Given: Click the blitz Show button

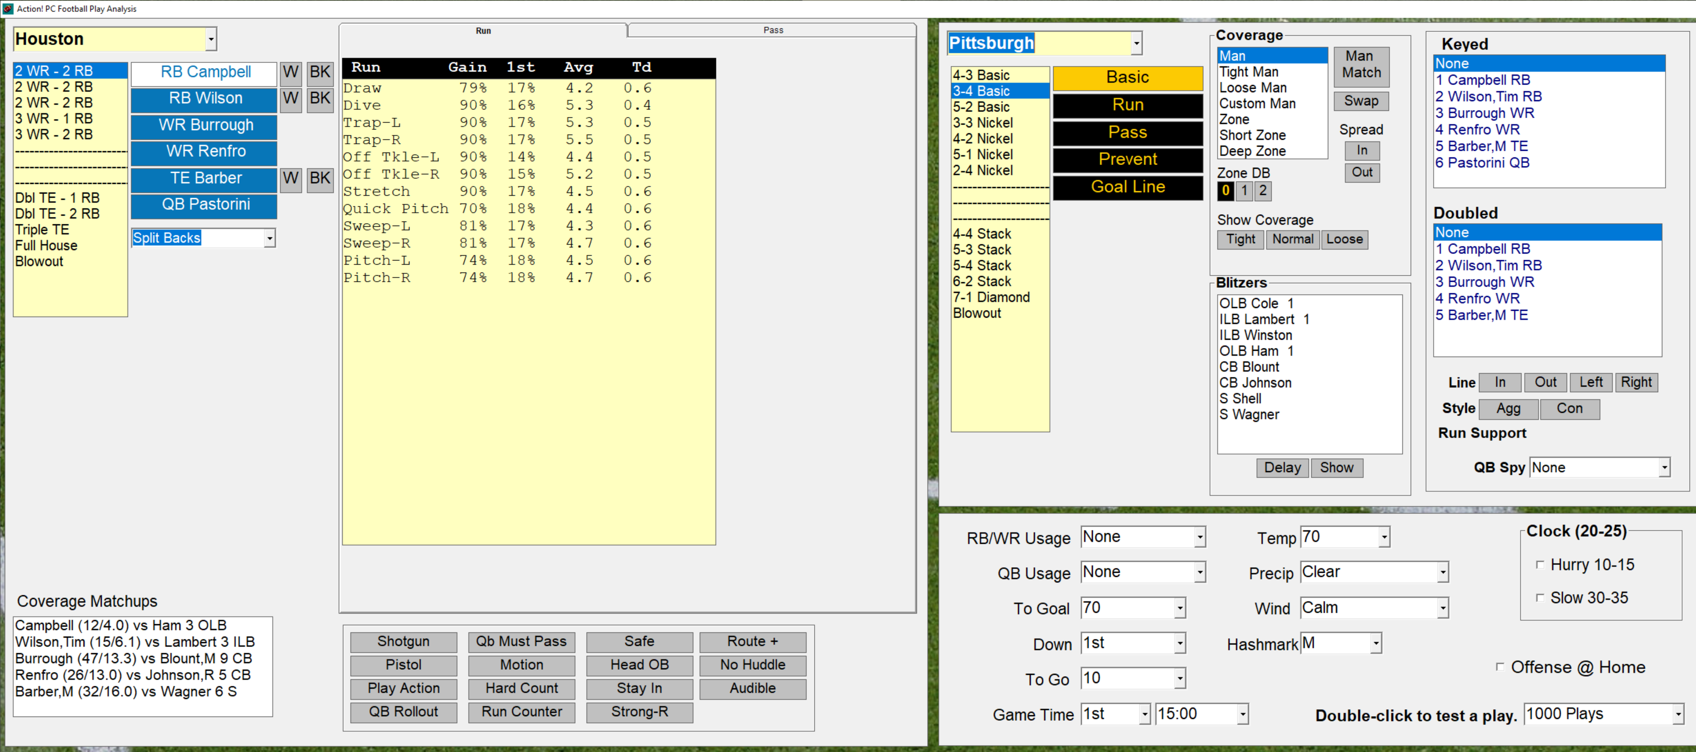Looking at the screenshot, I should tap(1337, 468).
